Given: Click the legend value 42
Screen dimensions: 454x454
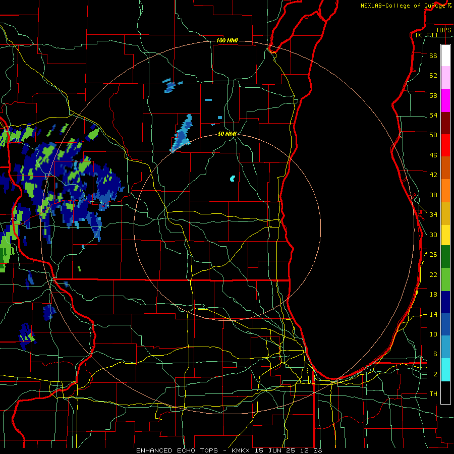Looking at the screenshot, I should (433, 175).
